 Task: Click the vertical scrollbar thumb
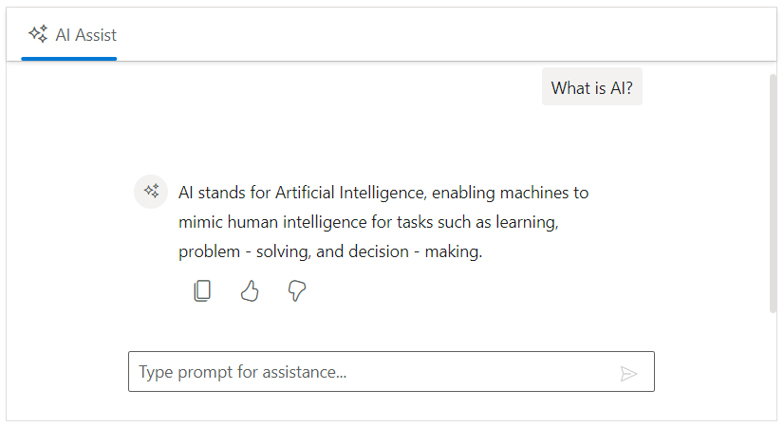(773, 190)
